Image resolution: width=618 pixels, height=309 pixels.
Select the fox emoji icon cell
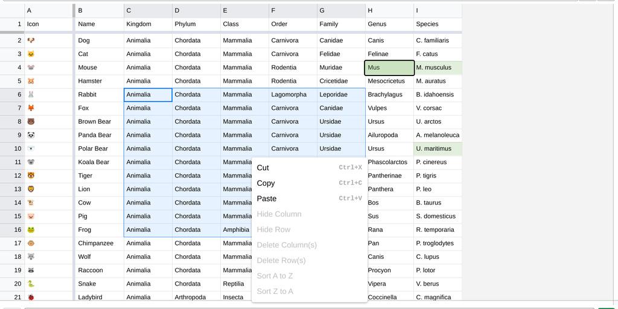pos(31,108)
